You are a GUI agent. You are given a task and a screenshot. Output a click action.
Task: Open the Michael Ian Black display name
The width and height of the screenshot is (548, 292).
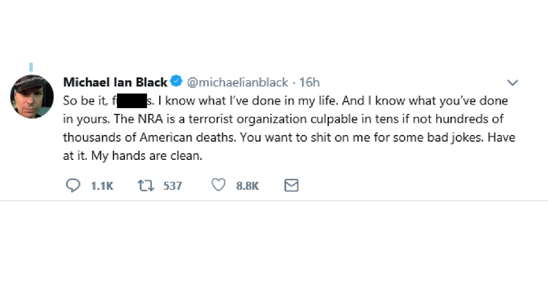click(x=115, y=82)
